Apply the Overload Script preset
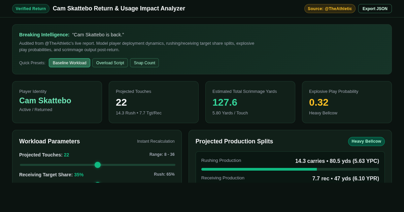404x212 pixels. tap(110, 63)
